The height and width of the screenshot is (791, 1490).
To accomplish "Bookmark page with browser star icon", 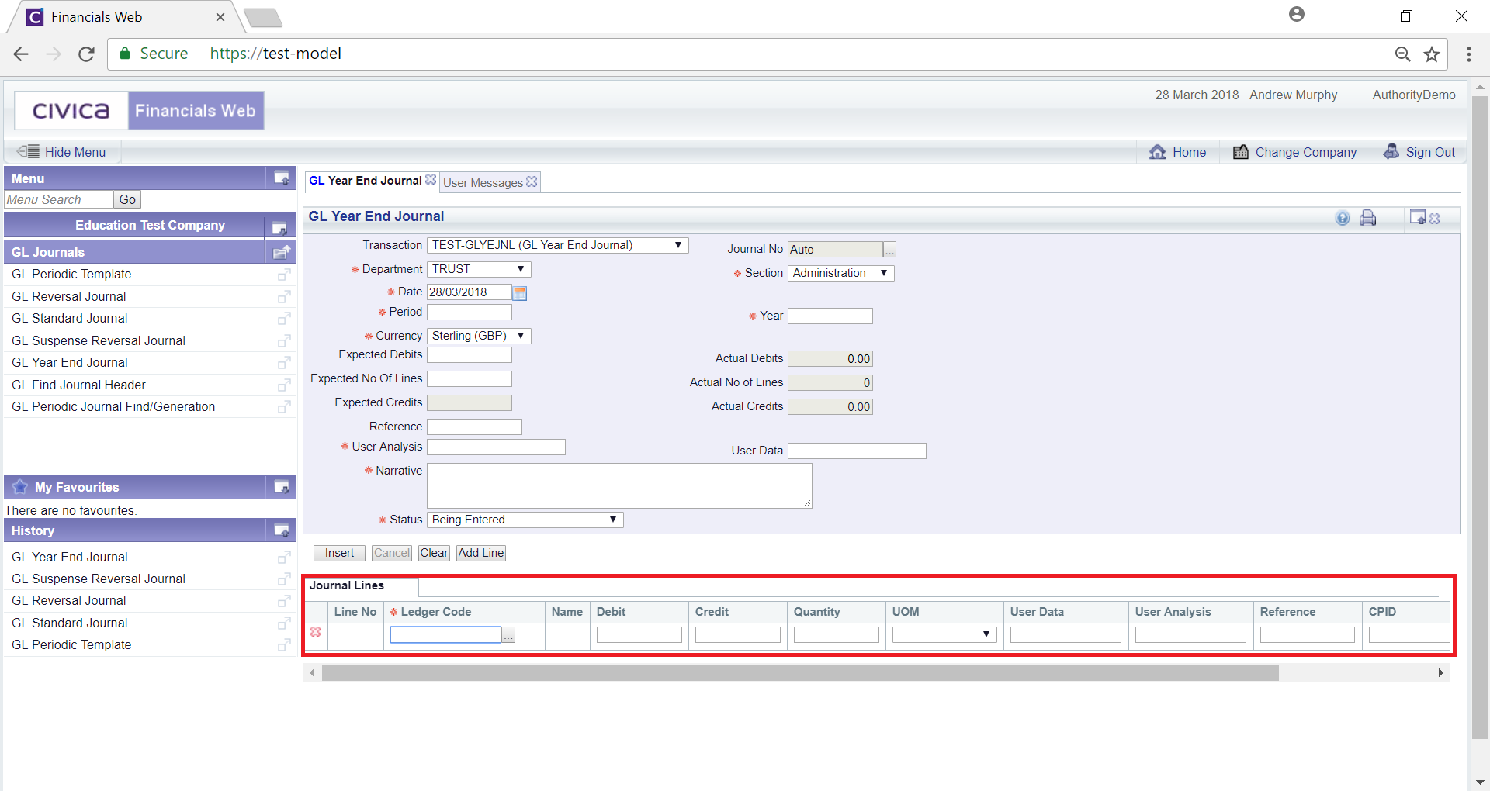I will [x=1432, y=54].
